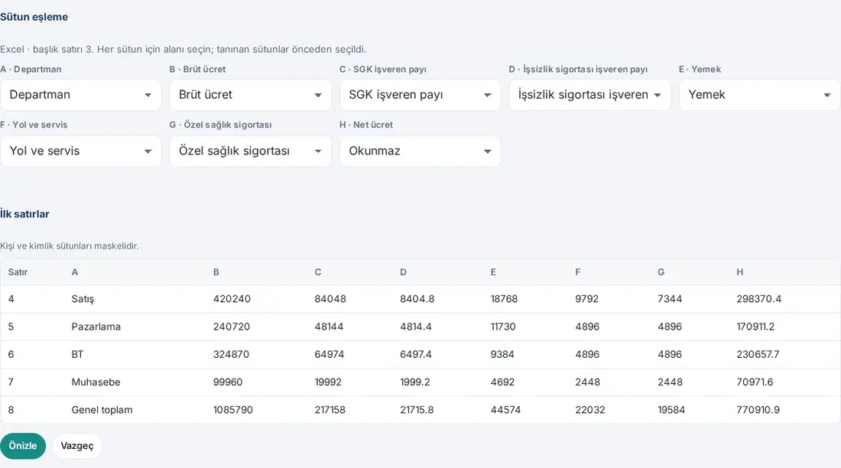841x468 pixels.
Task: Select the Satış cell
Action: click(x=83, y=299)
